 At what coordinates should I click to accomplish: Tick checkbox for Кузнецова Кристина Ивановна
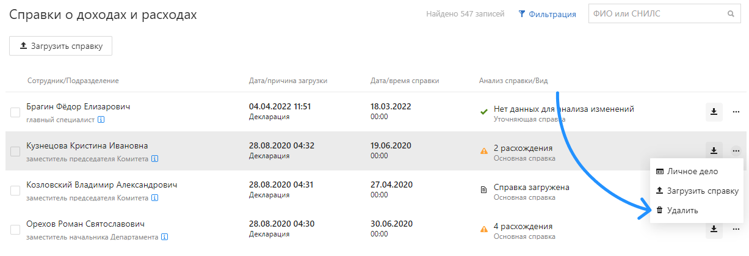(15, 152)
